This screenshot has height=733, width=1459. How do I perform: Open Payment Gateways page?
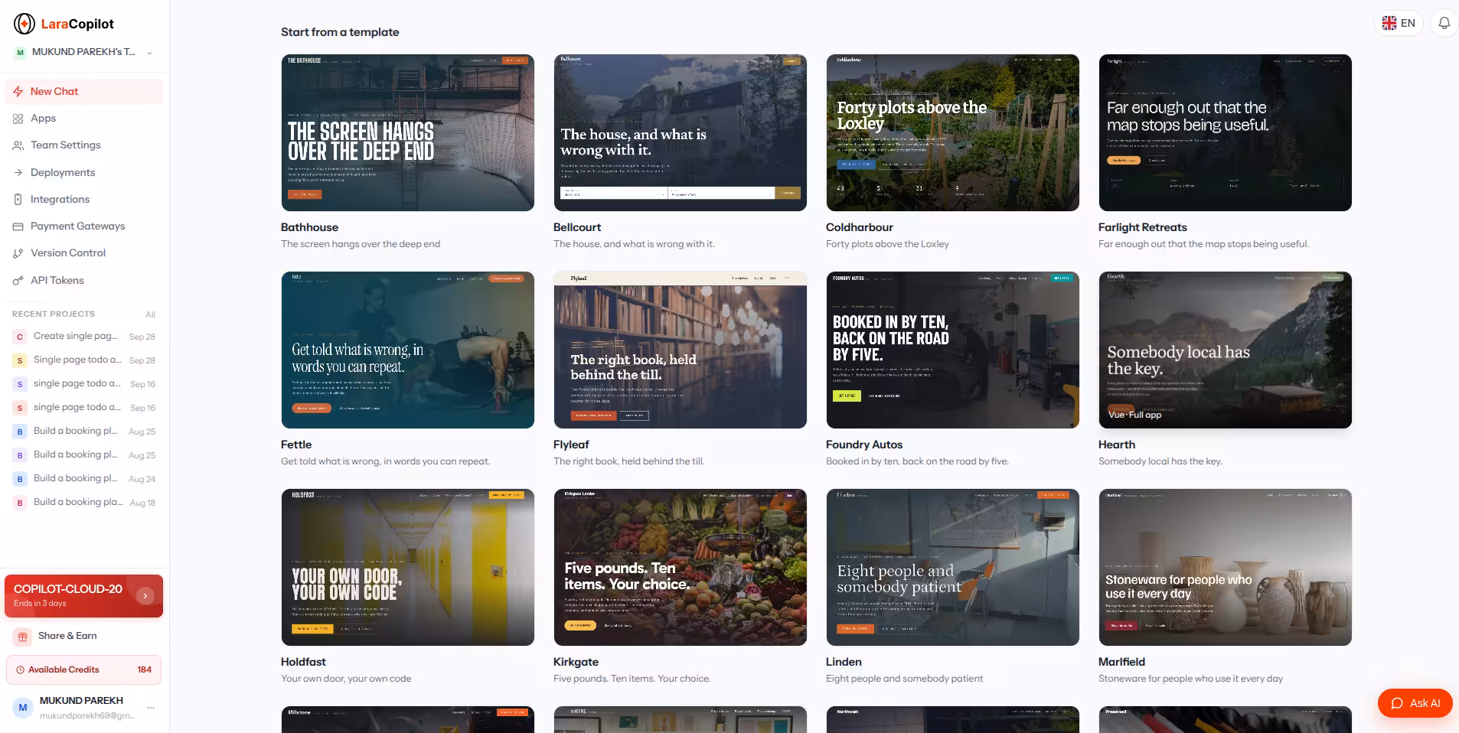pos(83,226)
